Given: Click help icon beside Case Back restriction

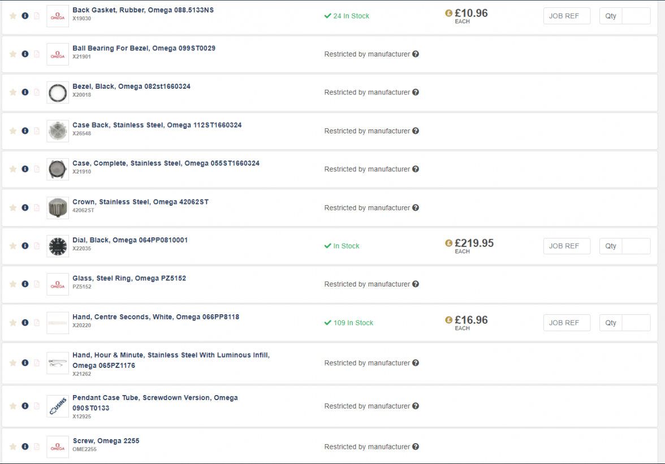Looking at the screenshot, I should [416, 131].
